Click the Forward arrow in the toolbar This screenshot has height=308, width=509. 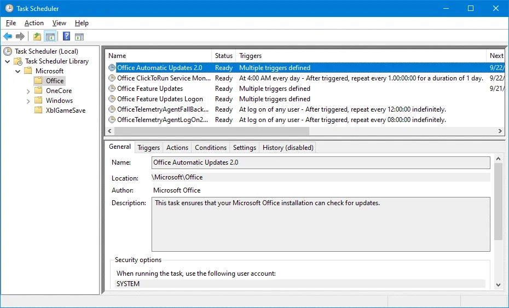click(20, 37)
